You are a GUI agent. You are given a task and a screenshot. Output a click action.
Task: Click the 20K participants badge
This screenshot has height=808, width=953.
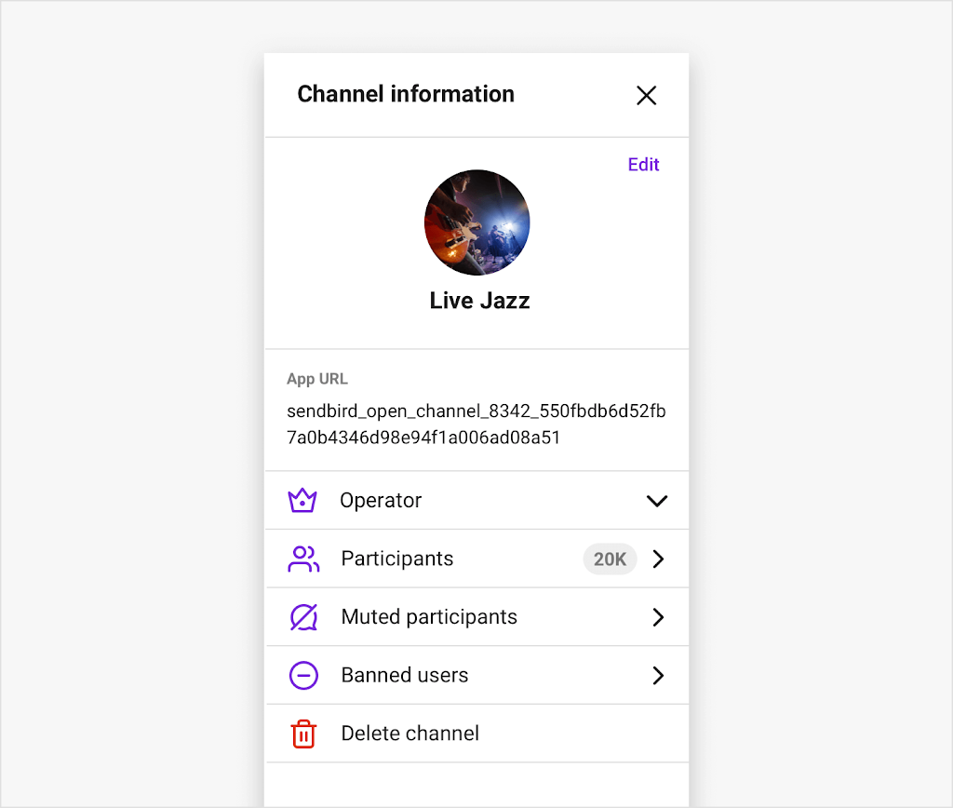pos(610,559)
